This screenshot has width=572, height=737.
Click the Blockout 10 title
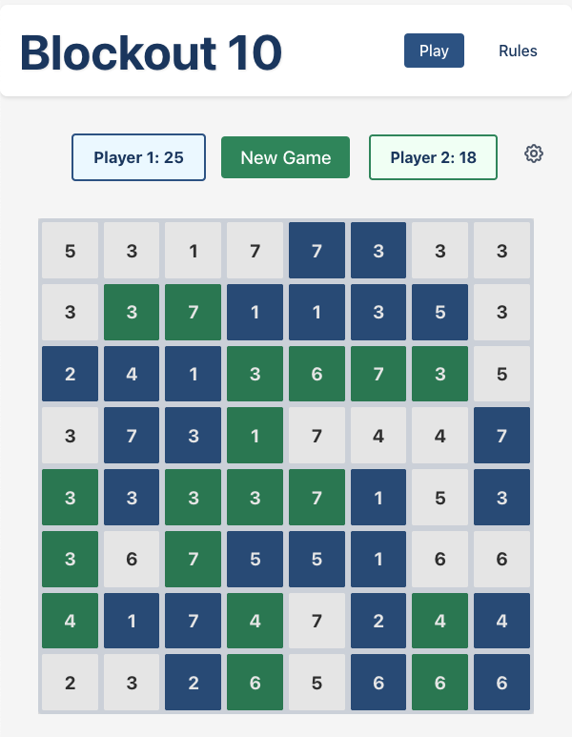tap(151, 52)
